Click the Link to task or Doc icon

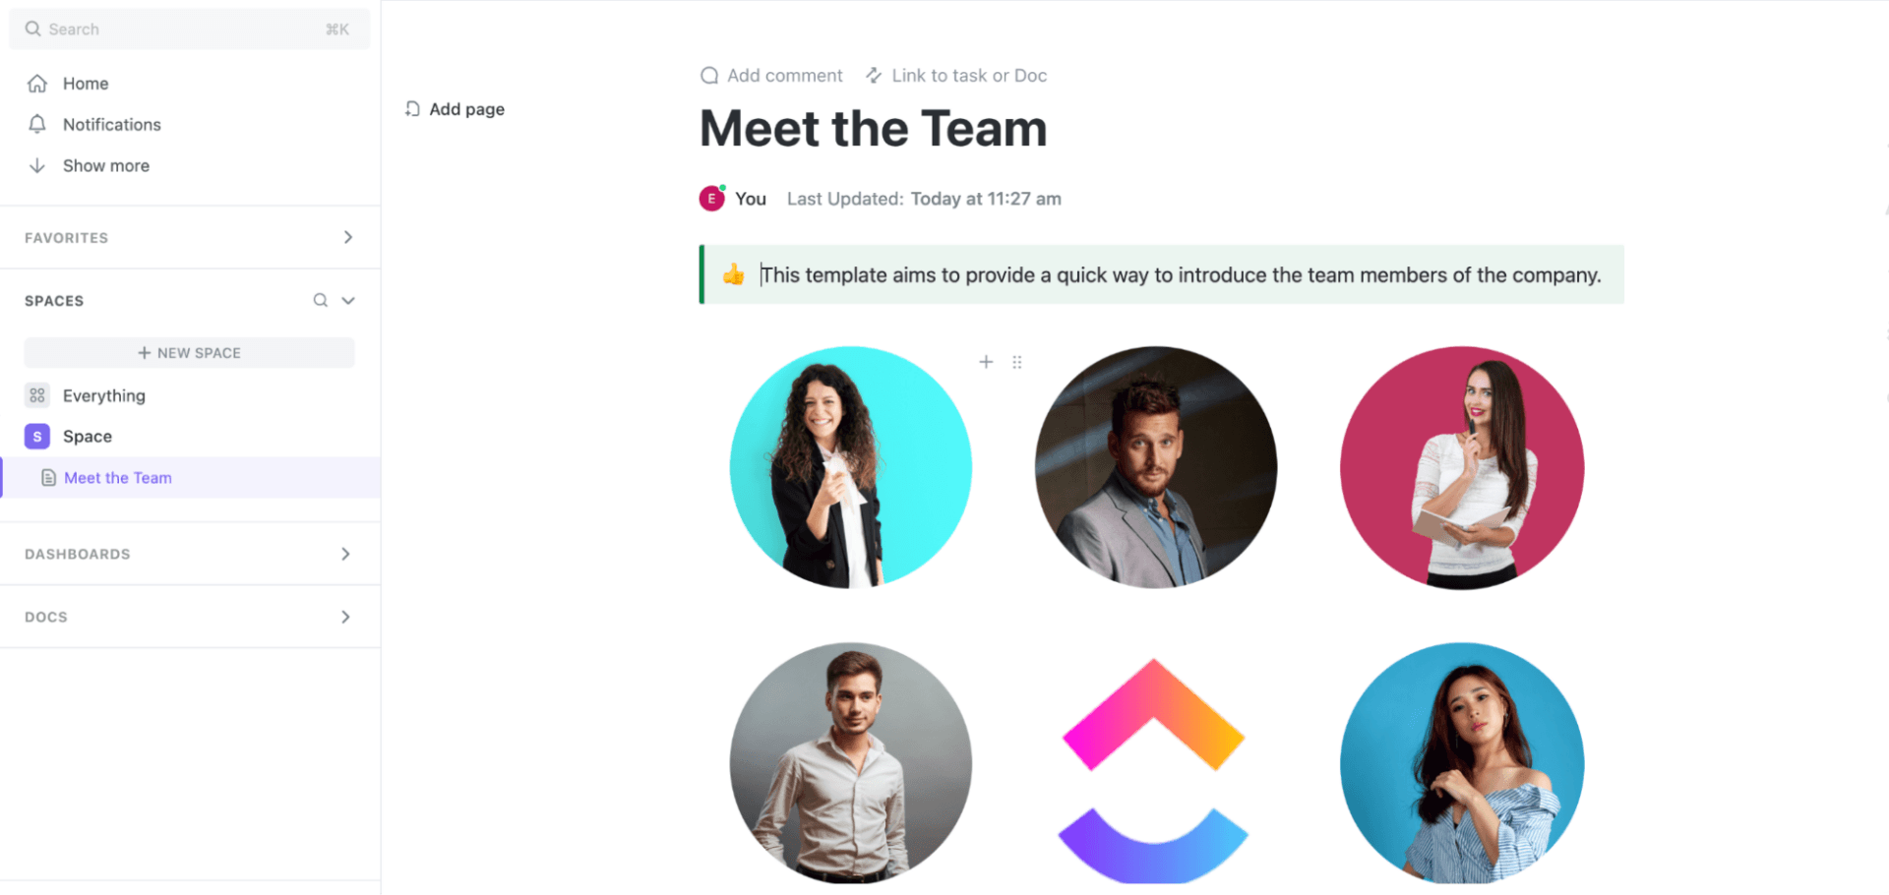(x=874, y=76)
